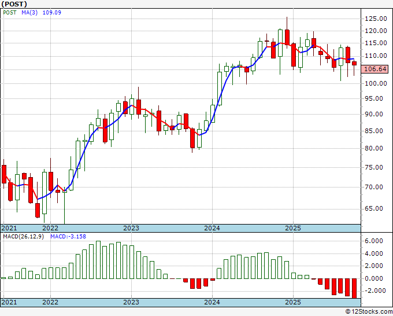Click the 106.64 current price tag

(375, 69)
